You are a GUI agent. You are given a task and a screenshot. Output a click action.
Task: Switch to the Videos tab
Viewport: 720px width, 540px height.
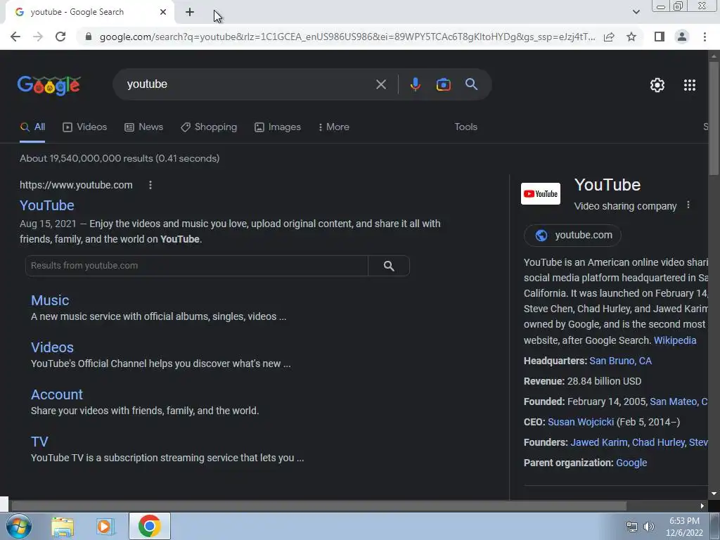[85, 127]
